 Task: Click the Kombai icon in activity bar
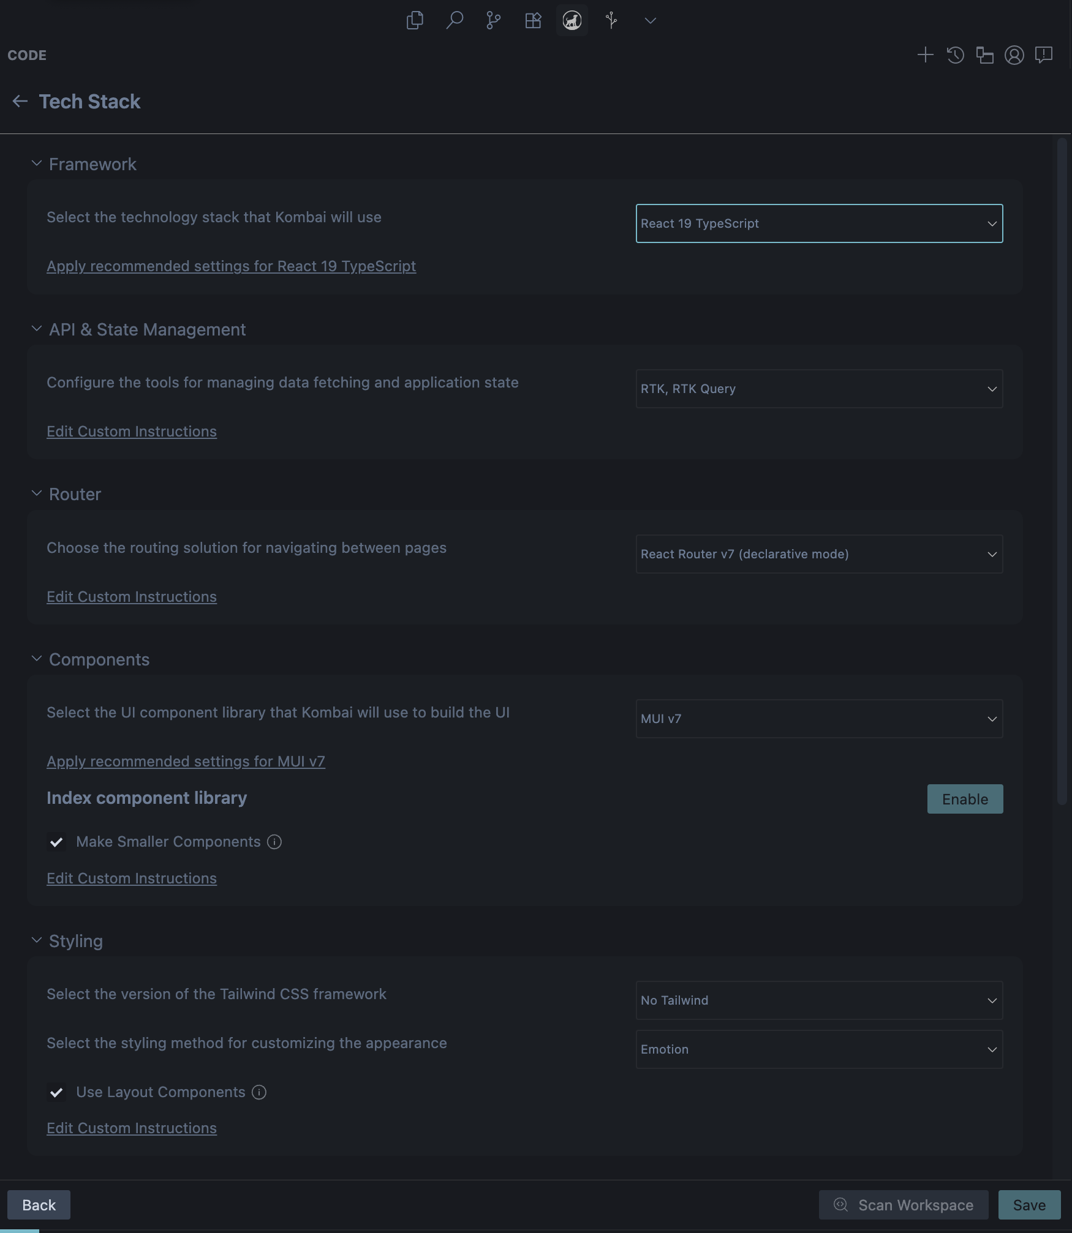pyautogui.click(x=572, y=20)
